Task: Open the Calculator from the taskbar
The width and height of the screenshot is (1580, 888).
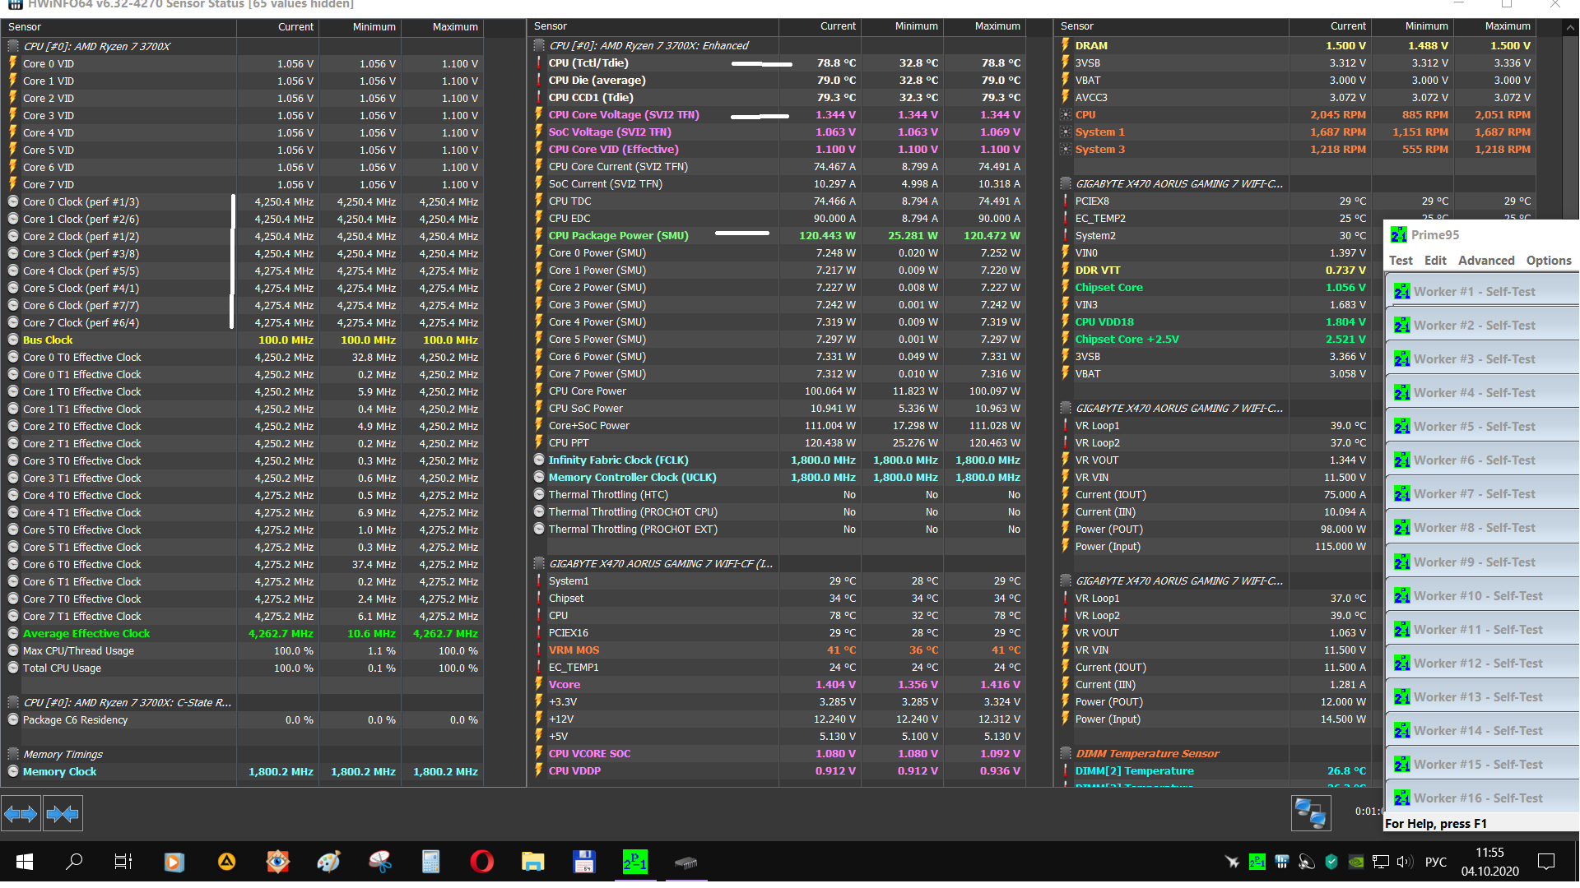Action: point(430,862)
